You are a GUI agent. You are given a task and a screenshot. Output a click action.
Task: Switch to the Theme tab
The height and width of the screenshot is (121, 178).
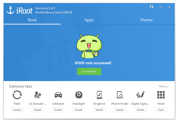[146, 20]
